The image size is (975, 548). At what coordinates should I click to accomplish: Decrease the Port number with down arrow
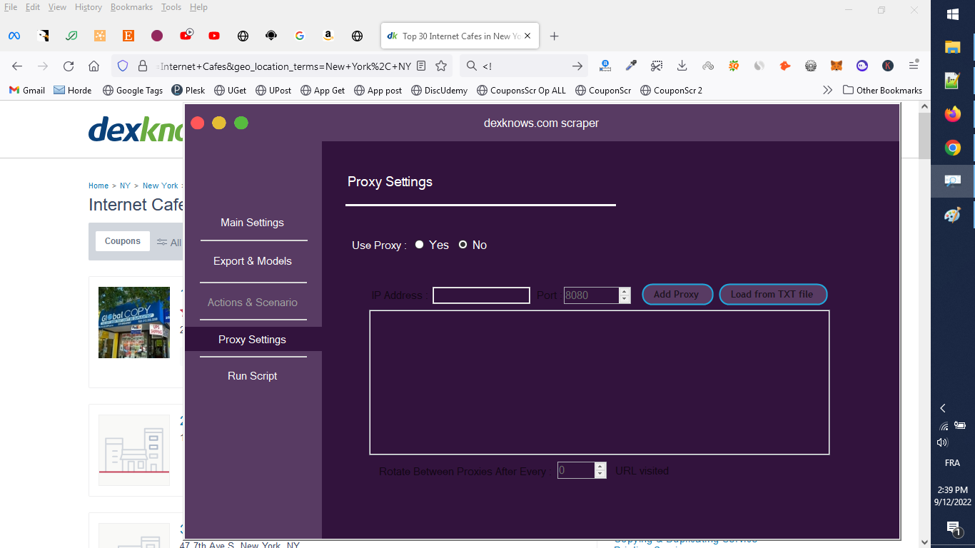[x=625, y=300]
